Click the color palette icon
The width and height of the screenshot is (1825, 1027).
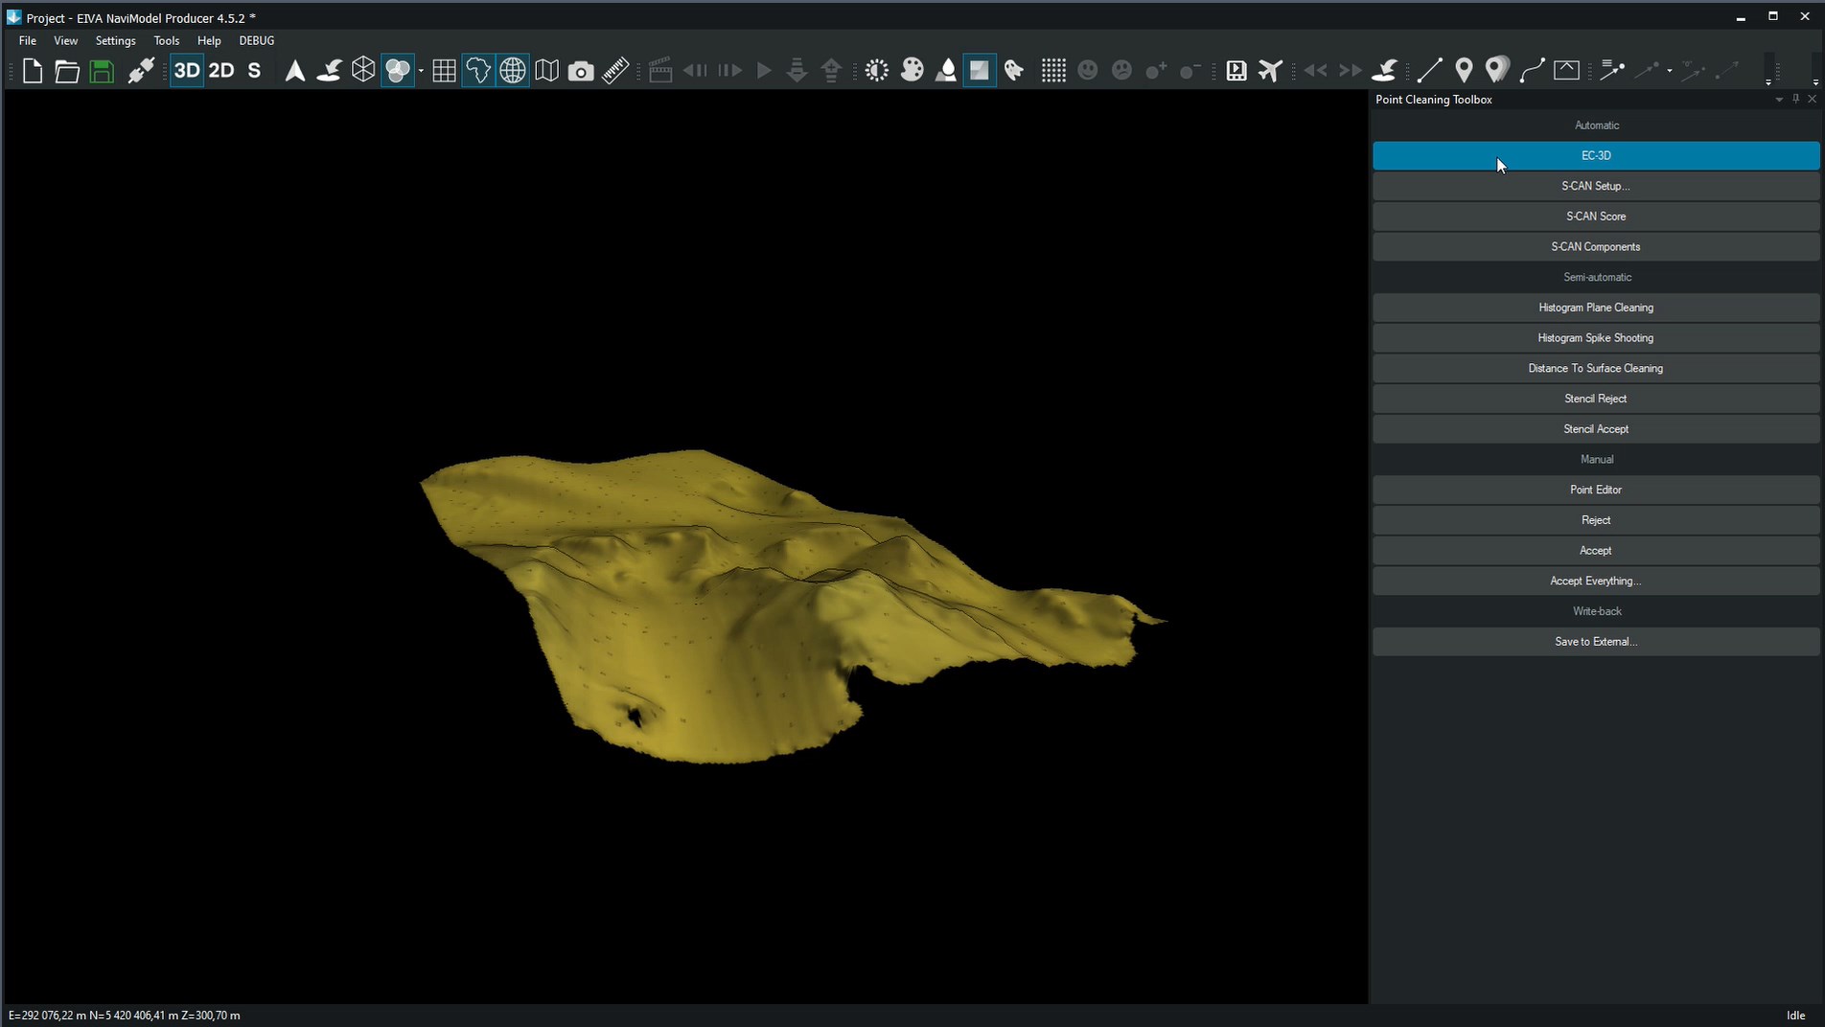[912, 70]
